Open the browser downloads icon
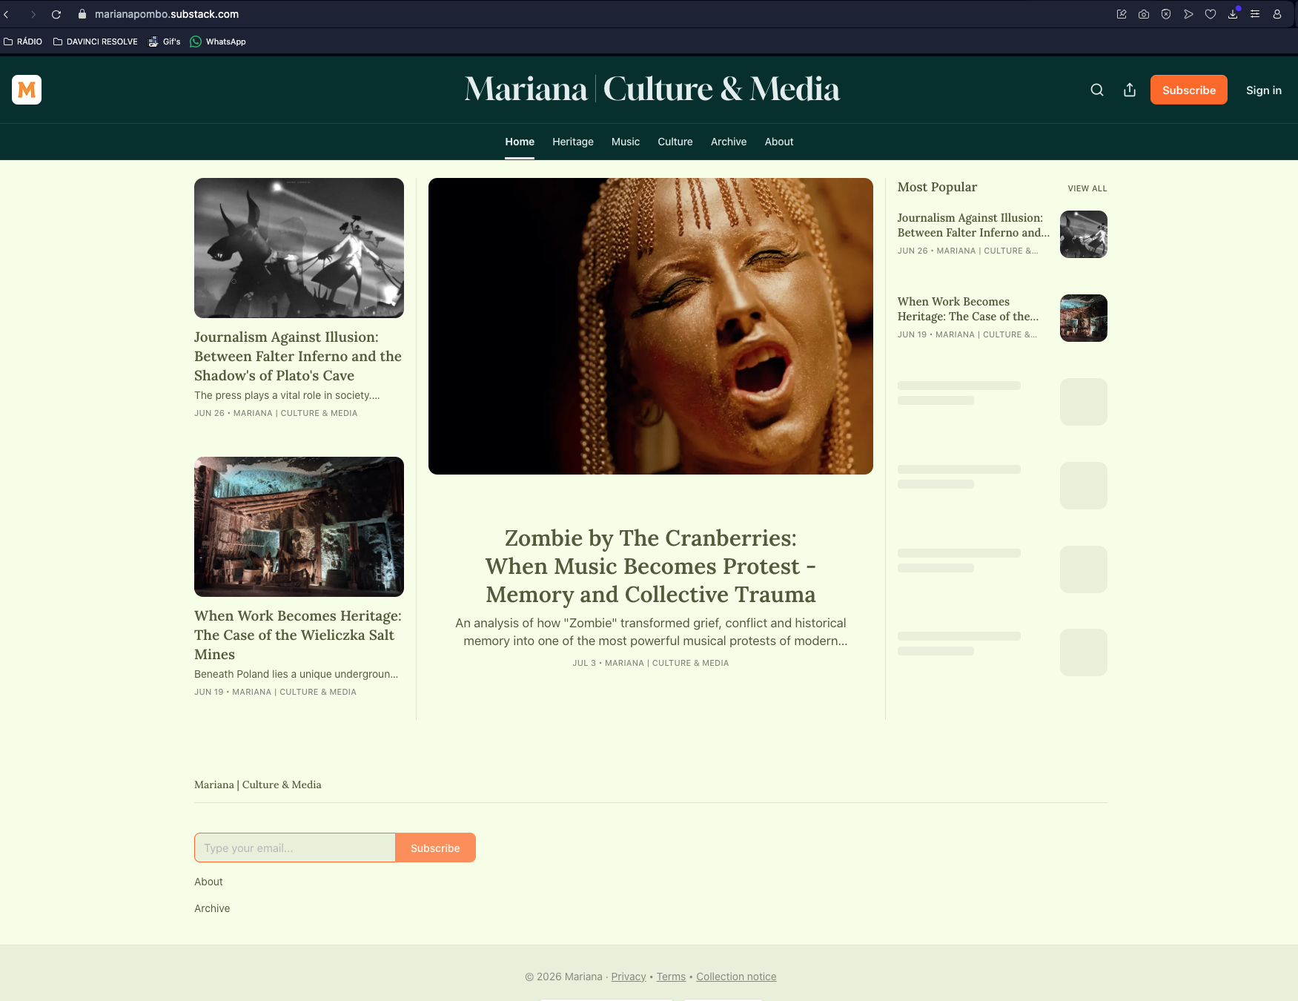 point(1233,14)
